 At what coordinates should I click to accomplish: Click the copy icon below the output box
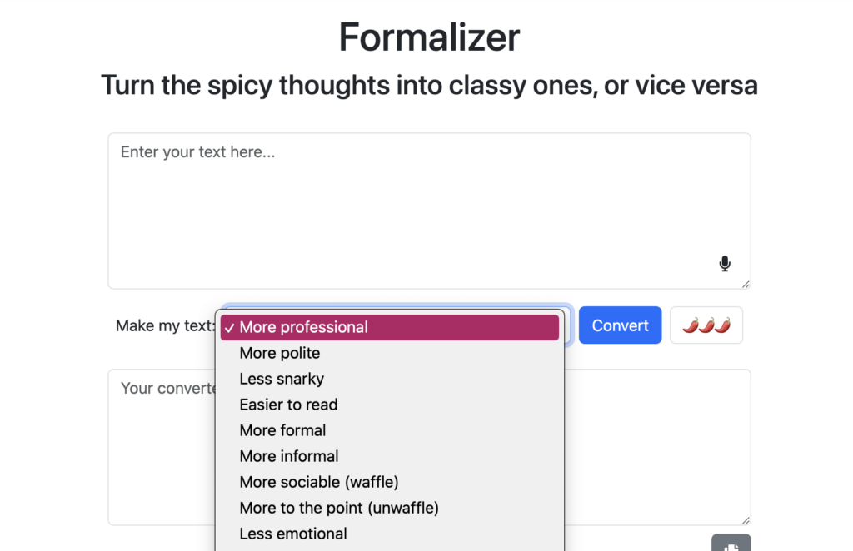pyautogui.click(x=731, y=545)
